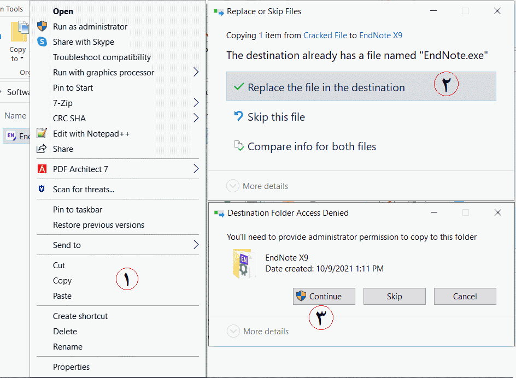
Task: Minimize the Replace or Skip Files dialog
Action: [x=433, y=11]
